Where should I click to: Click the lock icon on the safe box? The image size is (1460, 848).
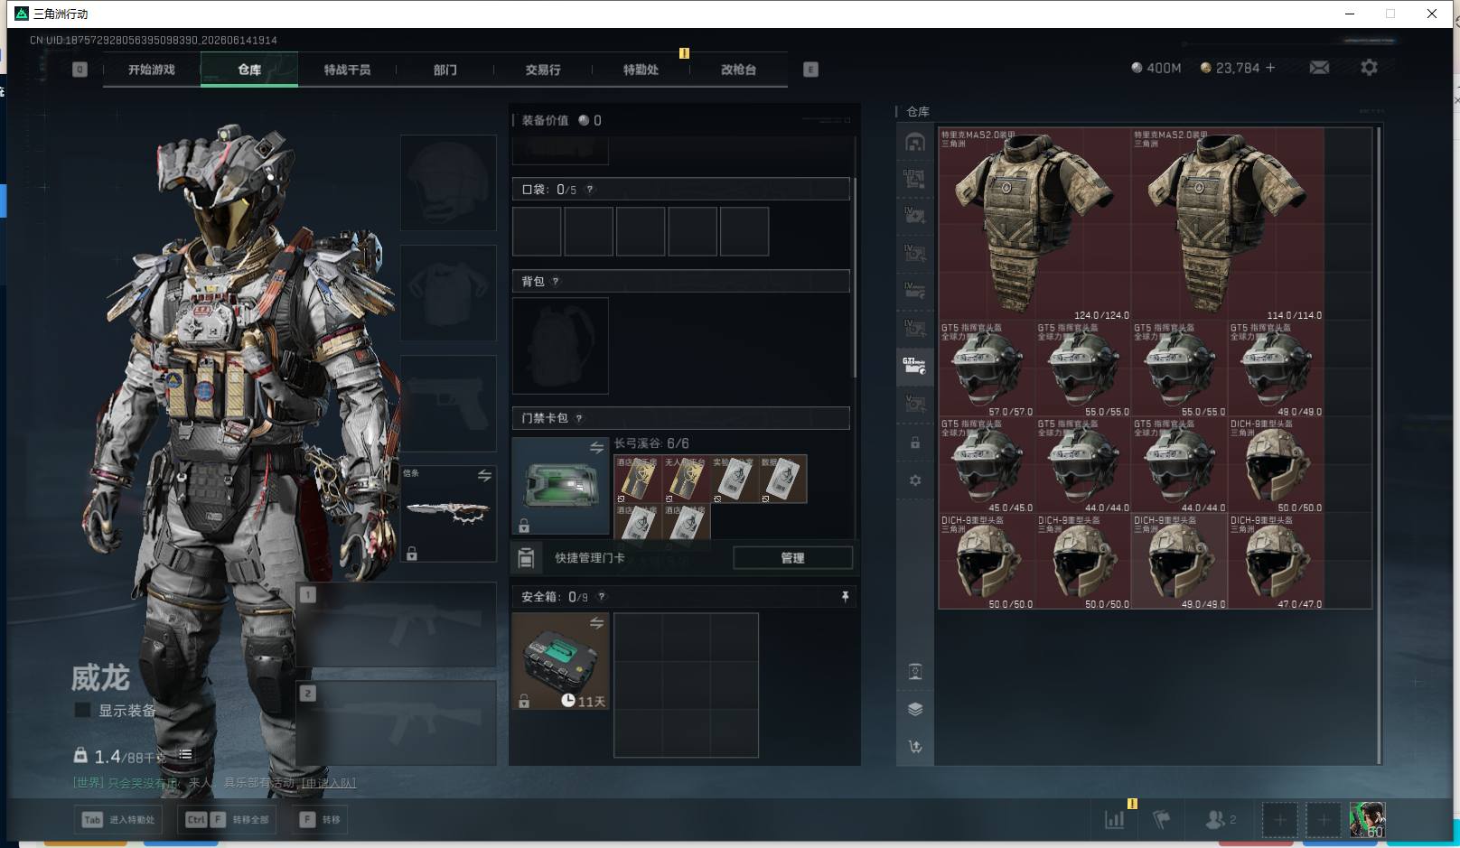(524, 701)
